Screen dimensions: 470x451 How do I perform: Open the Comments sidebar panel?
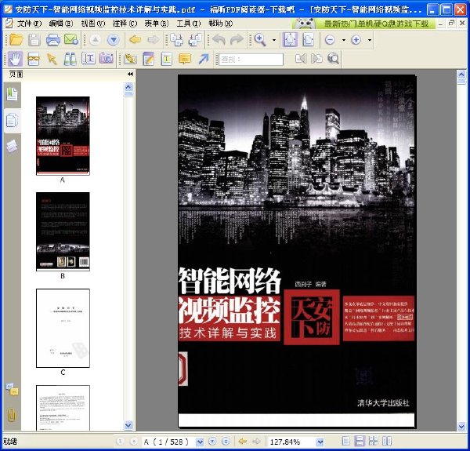12,389
